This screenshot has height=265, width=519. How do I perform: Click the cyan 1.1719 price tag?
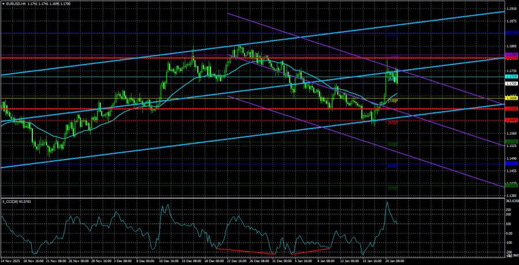coord(512,77)
